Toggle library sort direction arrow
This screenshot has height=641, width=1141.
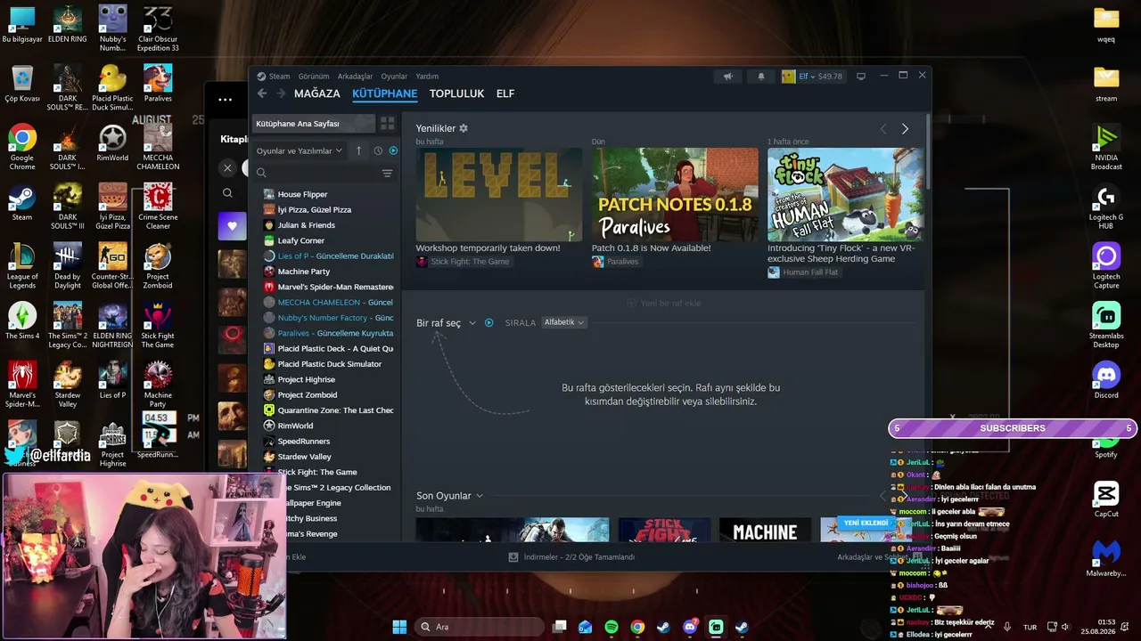(x=358, y=150)
